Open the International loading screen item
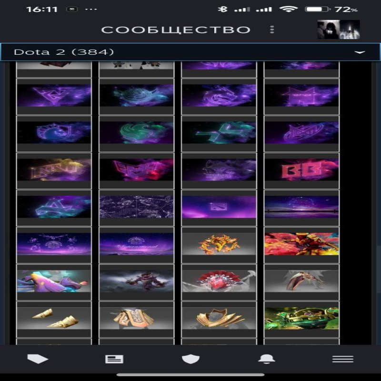This screenshot has height=381, width=381. 136,244
